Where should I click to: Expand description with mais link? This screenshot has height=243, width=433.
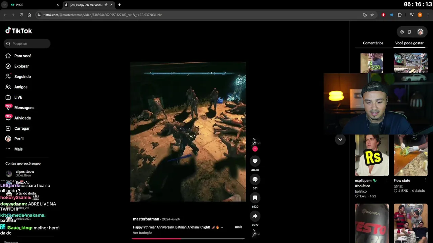[x=238, y=227]
